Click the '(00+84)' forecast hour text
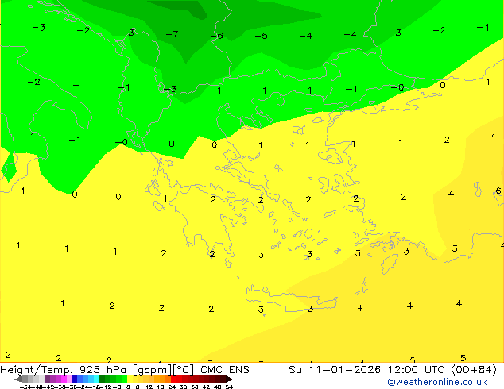The image size is (504, 389). pos(474,370)
